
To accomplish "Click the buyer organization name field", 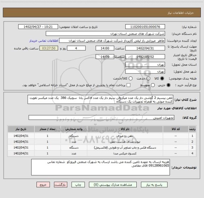I will tap(106, 34).
